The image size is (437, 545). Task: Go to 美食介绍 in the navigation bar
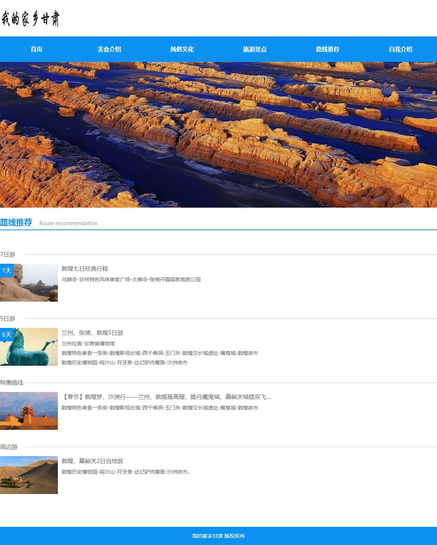109,49
